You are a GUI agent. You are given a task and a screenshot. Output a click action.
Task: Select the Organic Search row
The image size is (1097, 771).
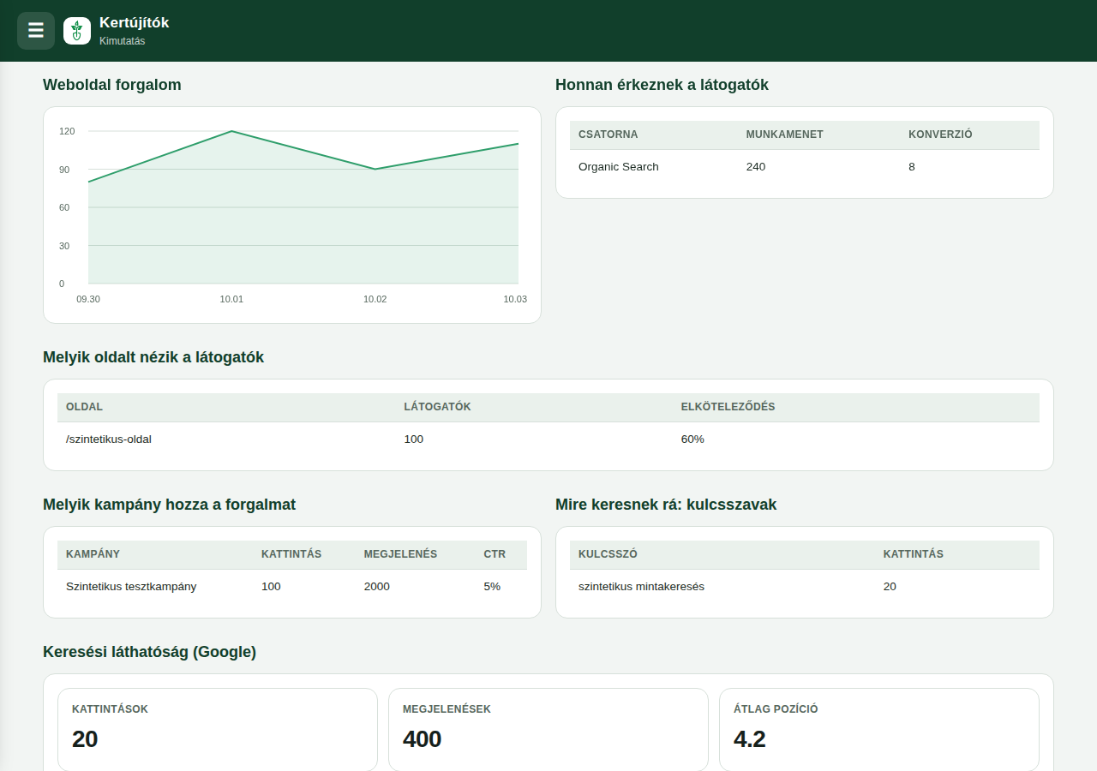tap(805, 167)
